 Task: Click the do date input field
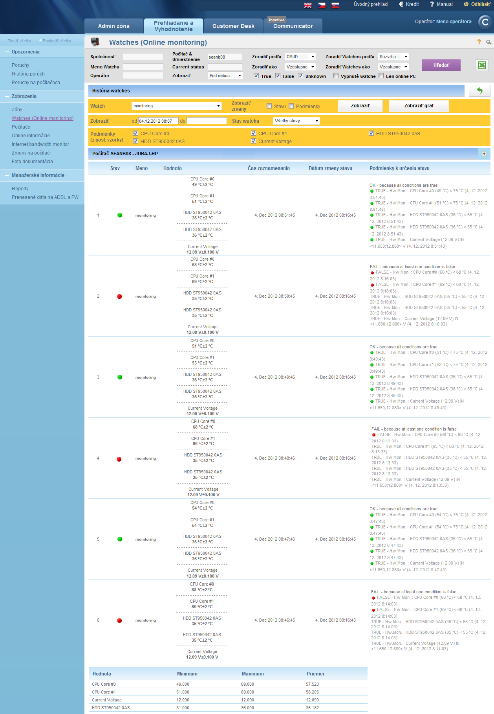tap(207, 121)
